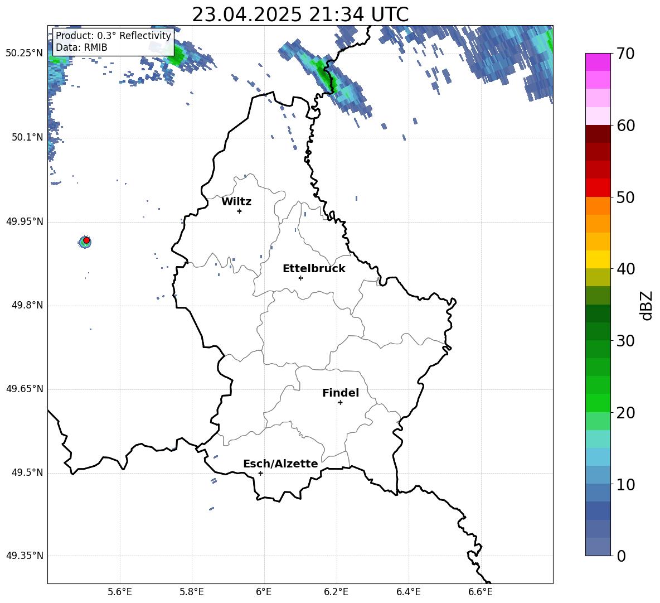Click the 6°E longitude label
This screenshot has width=660, height=603.
click(264, 592)
